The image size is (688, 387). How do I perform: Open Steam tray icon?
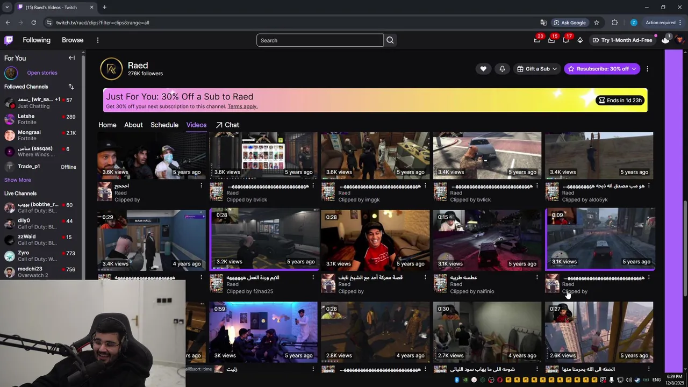[x=637, y=380]
